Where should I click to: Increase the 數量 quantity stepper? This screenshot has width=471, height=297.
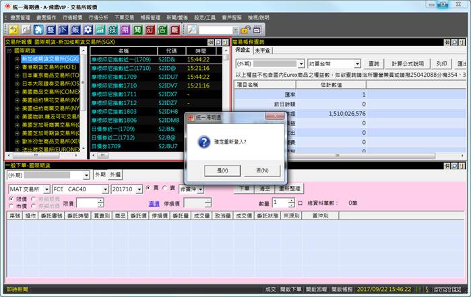[x=291, y=201]
